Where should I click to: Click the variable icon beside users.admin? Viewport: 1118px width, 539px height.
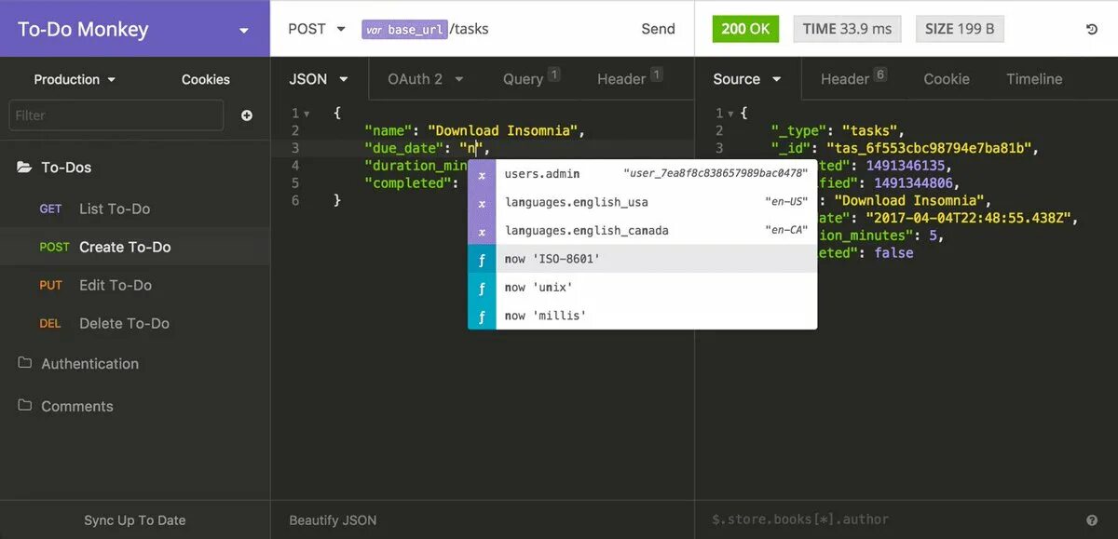482,173
